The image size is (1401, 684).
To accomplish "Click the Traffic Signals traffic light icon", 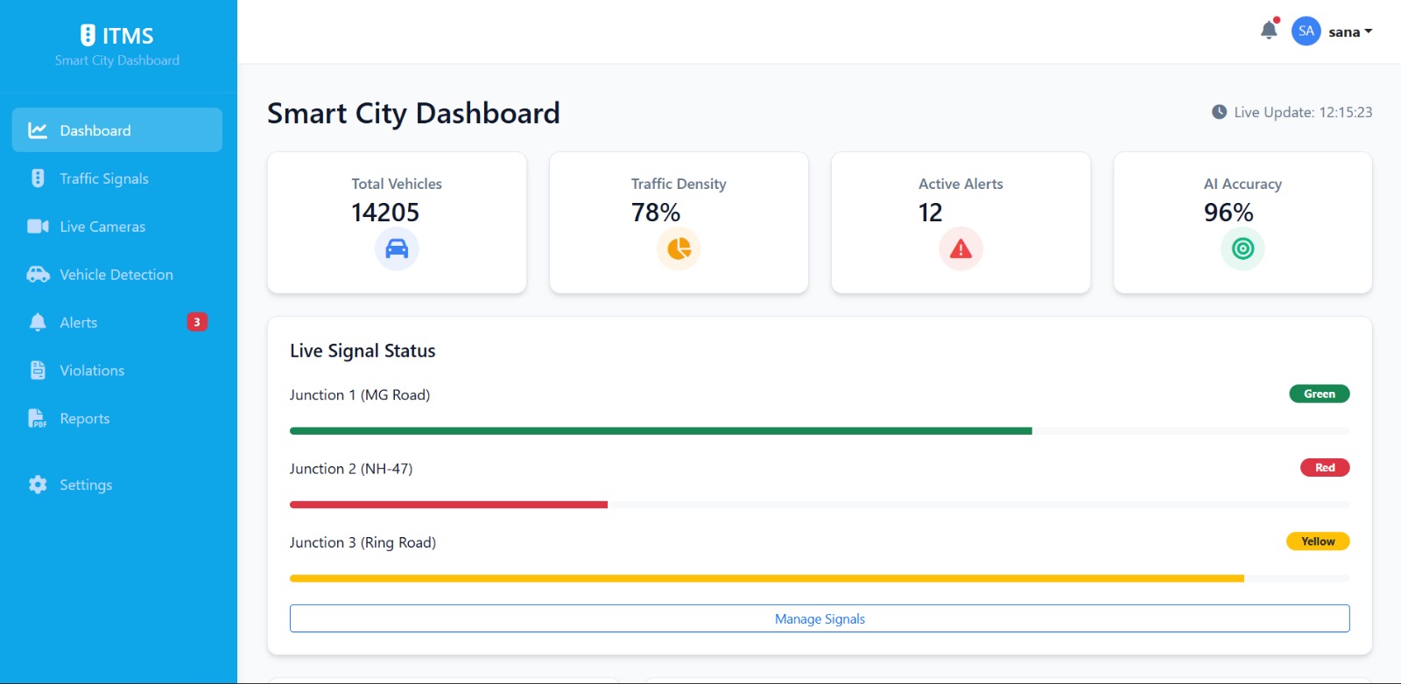I will tap(38, 178).
